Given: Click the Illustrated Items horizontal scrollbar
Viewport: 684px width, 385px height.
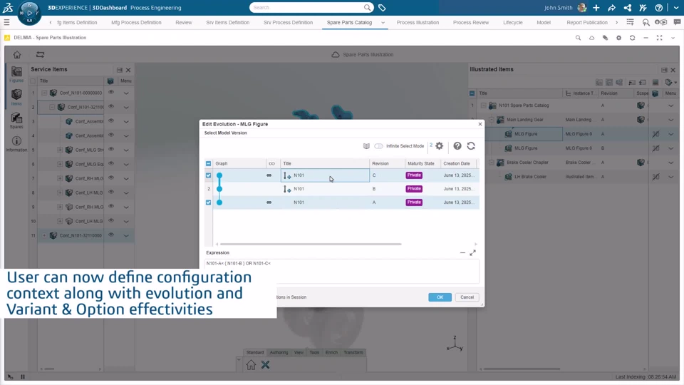Looking at the screenshot, I should coord(522,369).
